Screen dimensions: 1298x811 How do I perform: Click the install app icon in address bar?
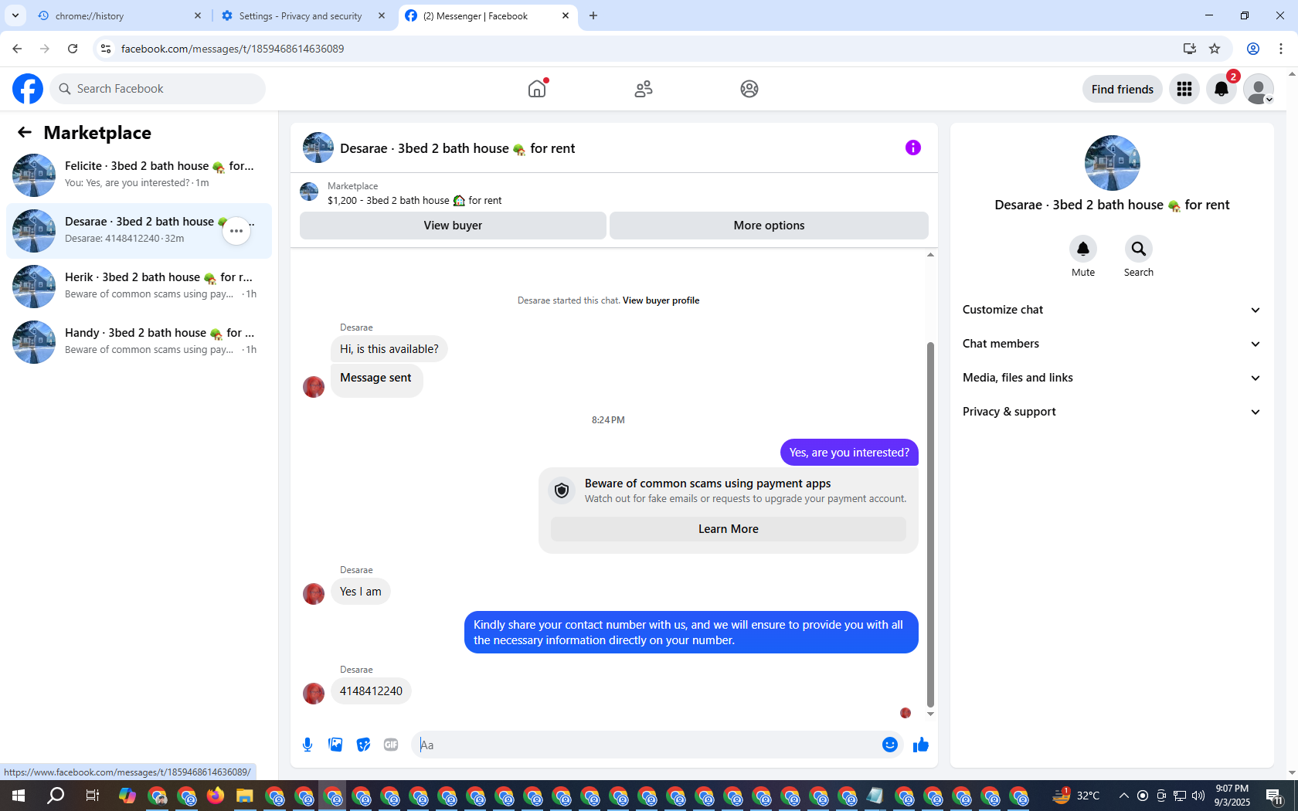click(1190, 49)
